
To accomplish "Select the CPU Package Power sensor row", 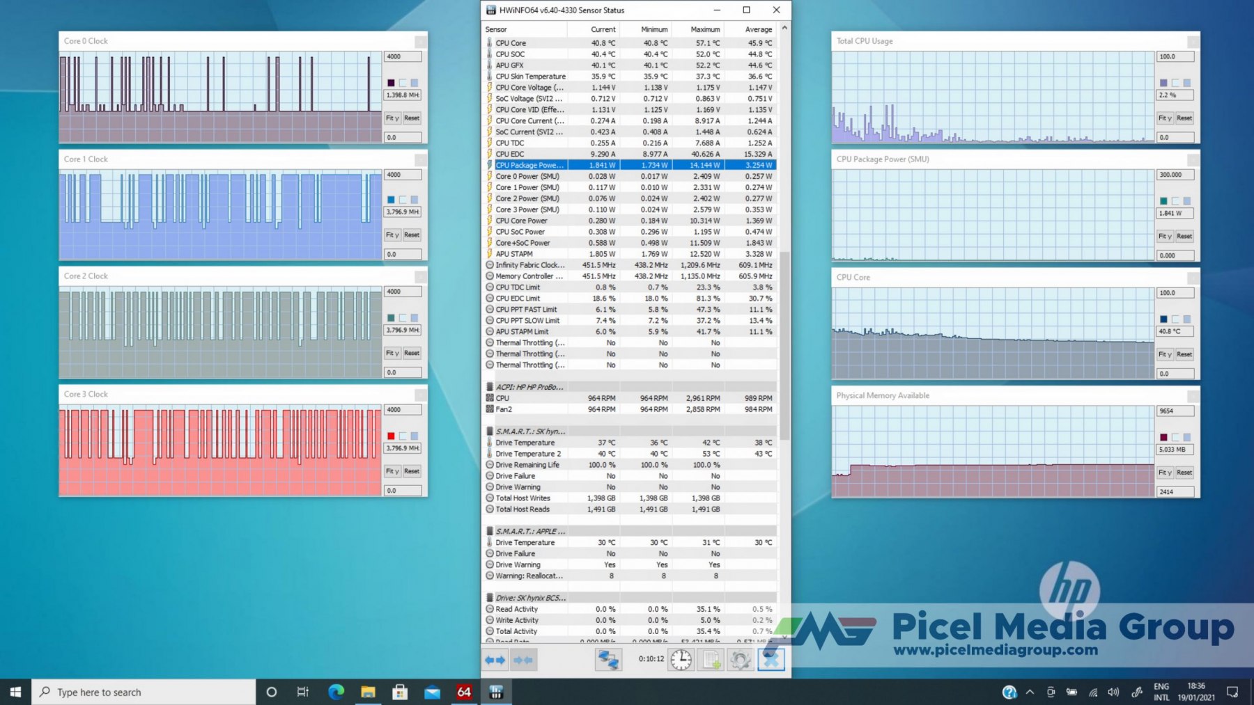I will [529, 166].
